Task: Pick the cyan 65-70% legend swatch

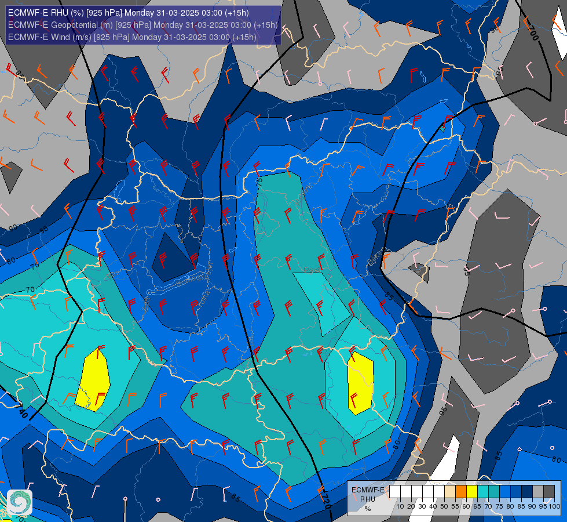Action: [x=483, y=492]
